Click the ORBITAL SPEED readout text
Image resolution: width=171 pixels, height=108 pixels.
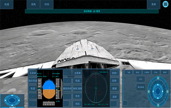pyautogui.click(x=42, y=76)
